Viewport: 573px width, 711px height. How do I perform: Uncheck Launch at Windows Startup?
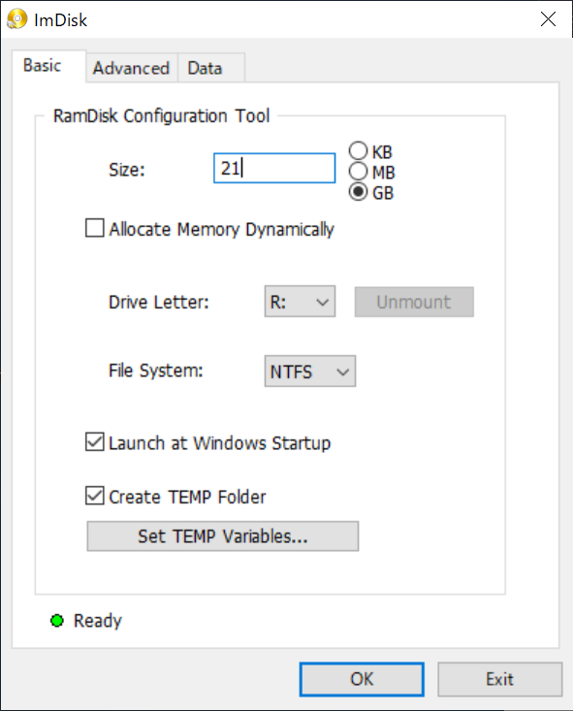95,442
